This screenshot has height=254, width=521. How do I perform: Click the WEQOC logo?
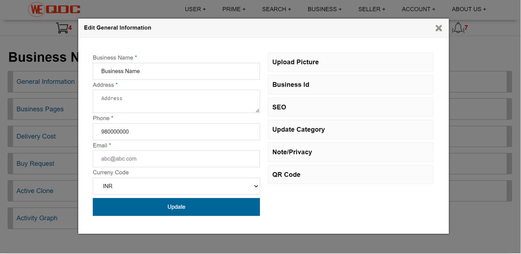pos(54,9)
